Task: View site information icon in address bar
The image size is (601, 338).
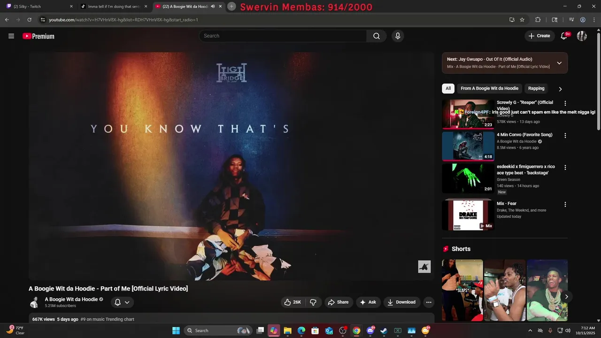Action: click(43, 20)
